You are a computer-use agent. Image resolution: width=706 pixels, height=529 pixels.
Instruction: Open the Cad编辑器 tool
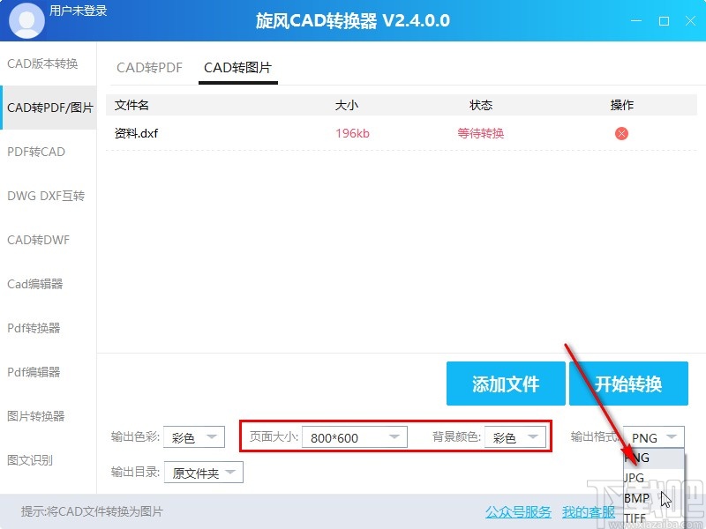36,284
